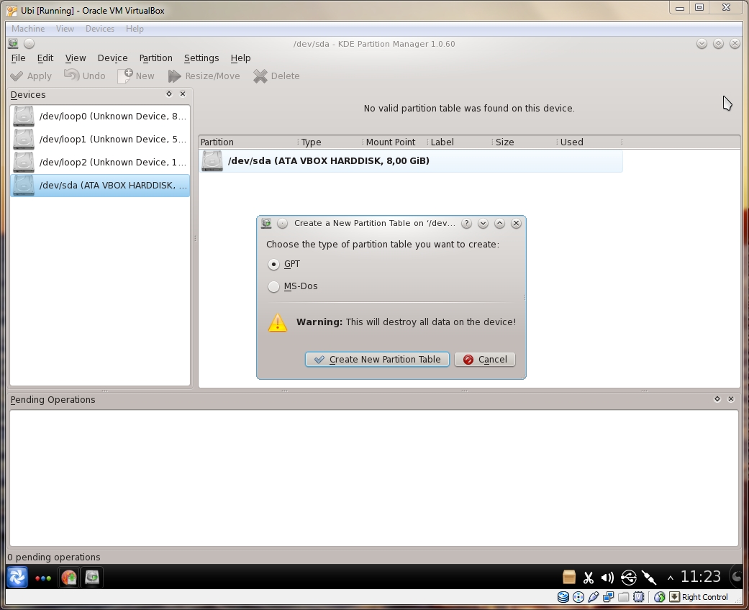Viewport: 749px width, 610px height.
Task: Open the network USB tray icon
Action: tap(629, 578)
